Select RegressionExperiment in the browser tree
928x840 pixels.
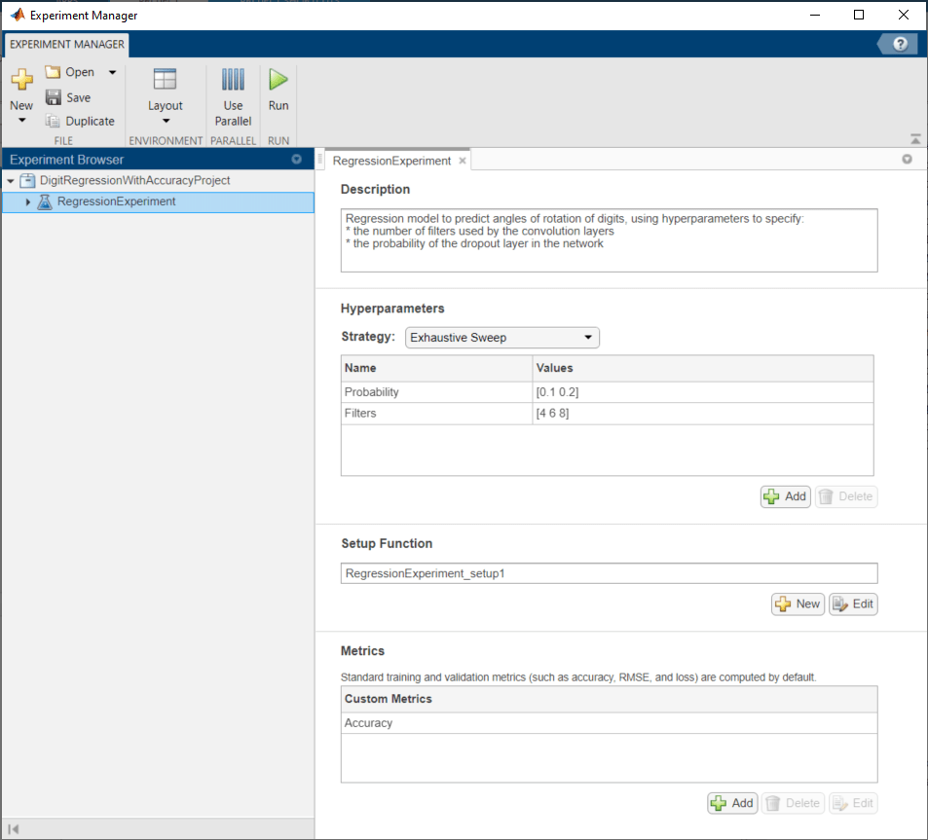pos(116,201)
